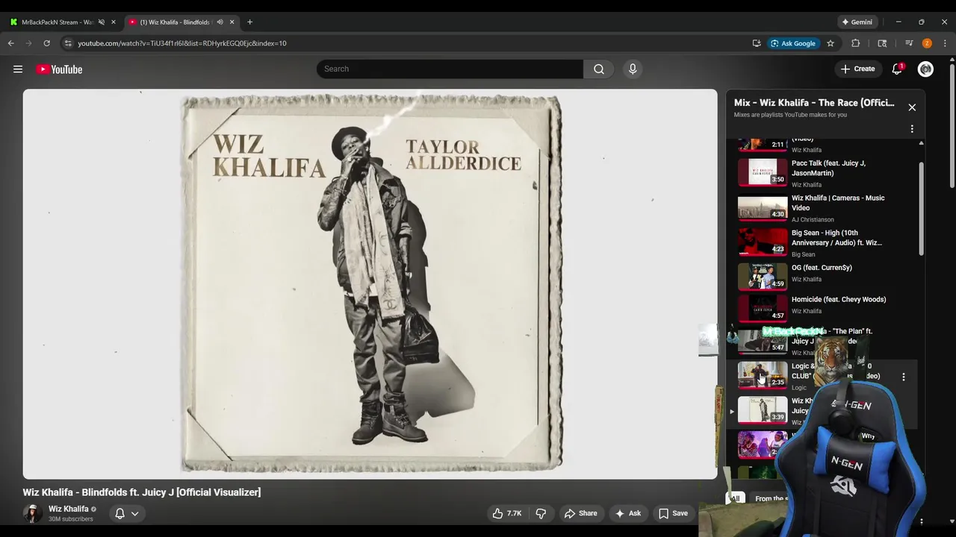Close the Wiz Khalifa Blindfolds tab

pyautogui.click(x=232, y=22)
